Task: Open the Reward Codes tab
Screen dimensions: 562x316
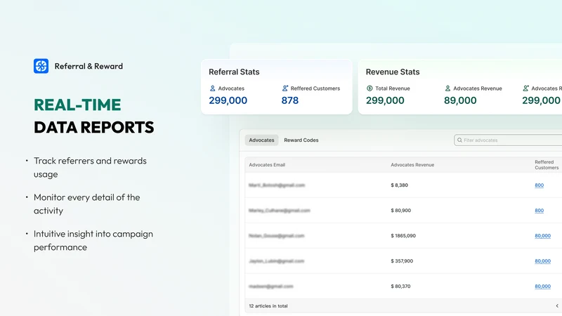Action: point(301,140)
